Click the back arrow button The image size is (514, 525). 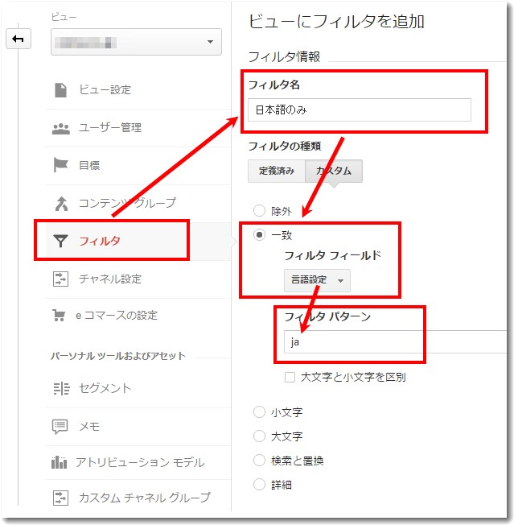(x=18, y=39)
